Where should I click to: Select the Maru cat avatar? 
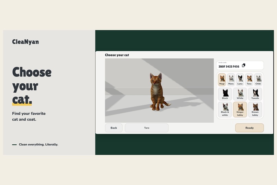pyautogui.click(x=231, y=80)
